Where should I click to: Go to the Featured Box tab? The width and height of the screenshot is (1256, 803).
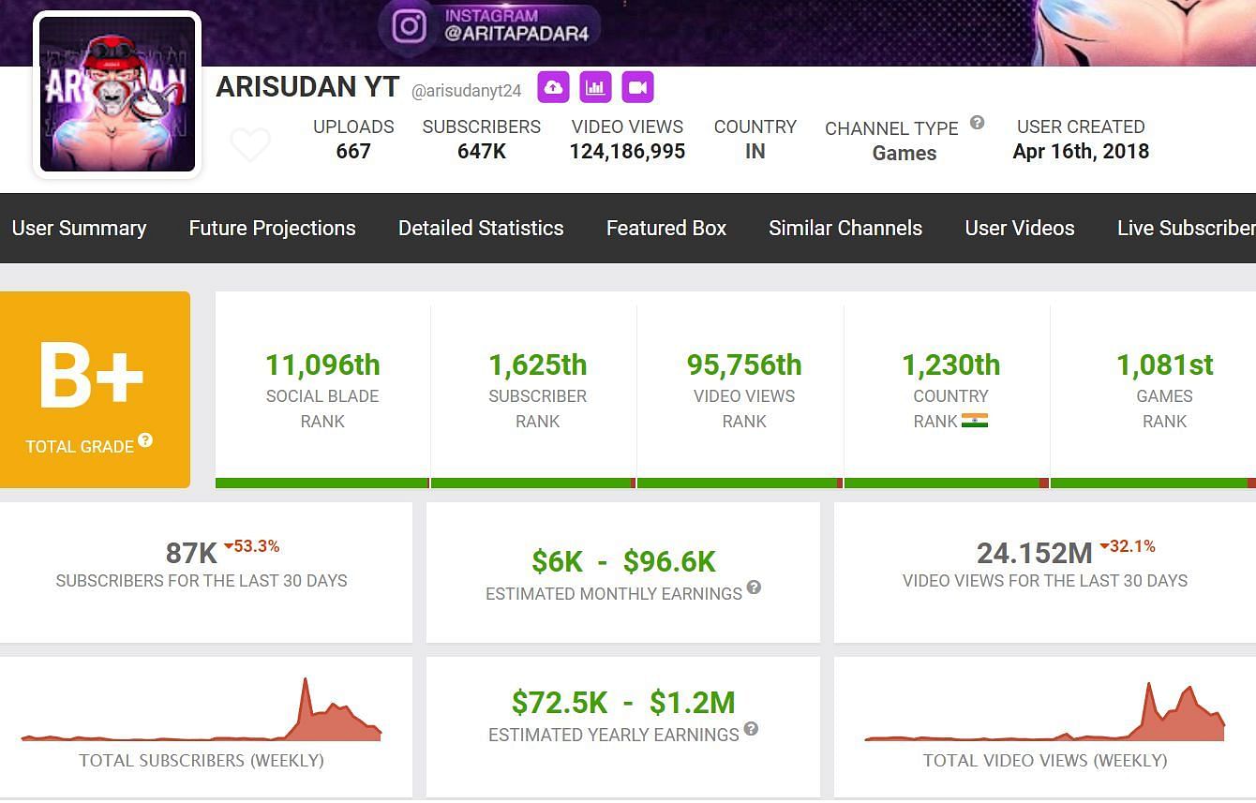[x=666, y=228]
